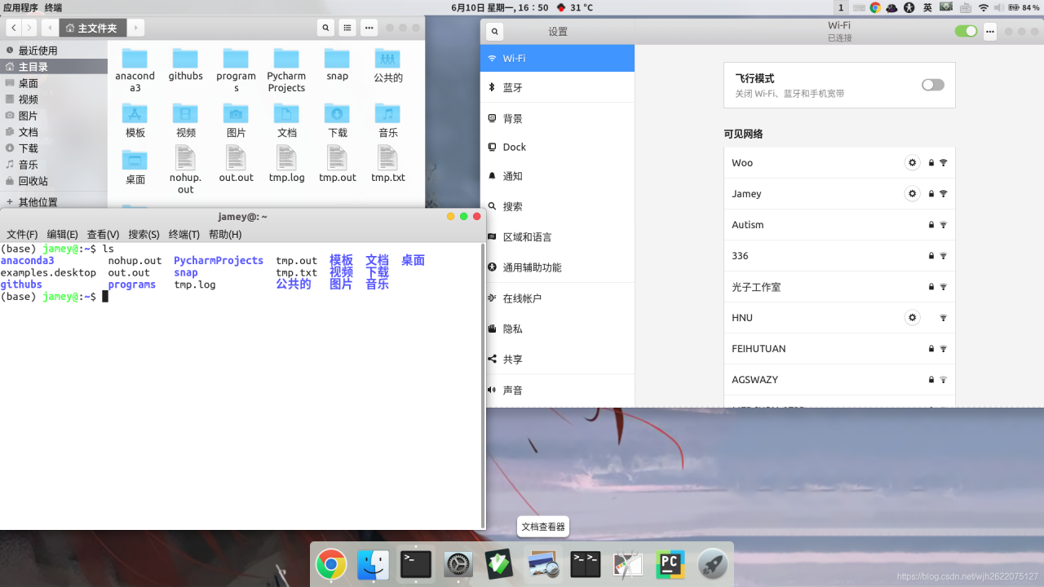This screenshot has height=587, width=1044.
Task: Click the terminal window scrollbar
Action: [x=483, y=385]
